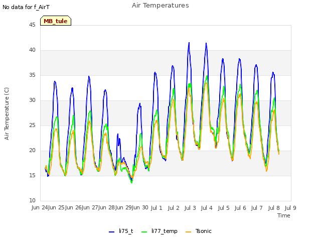Click the 10 y-axis value
This screenshot has height=241, width=321.
pos(32,200)
